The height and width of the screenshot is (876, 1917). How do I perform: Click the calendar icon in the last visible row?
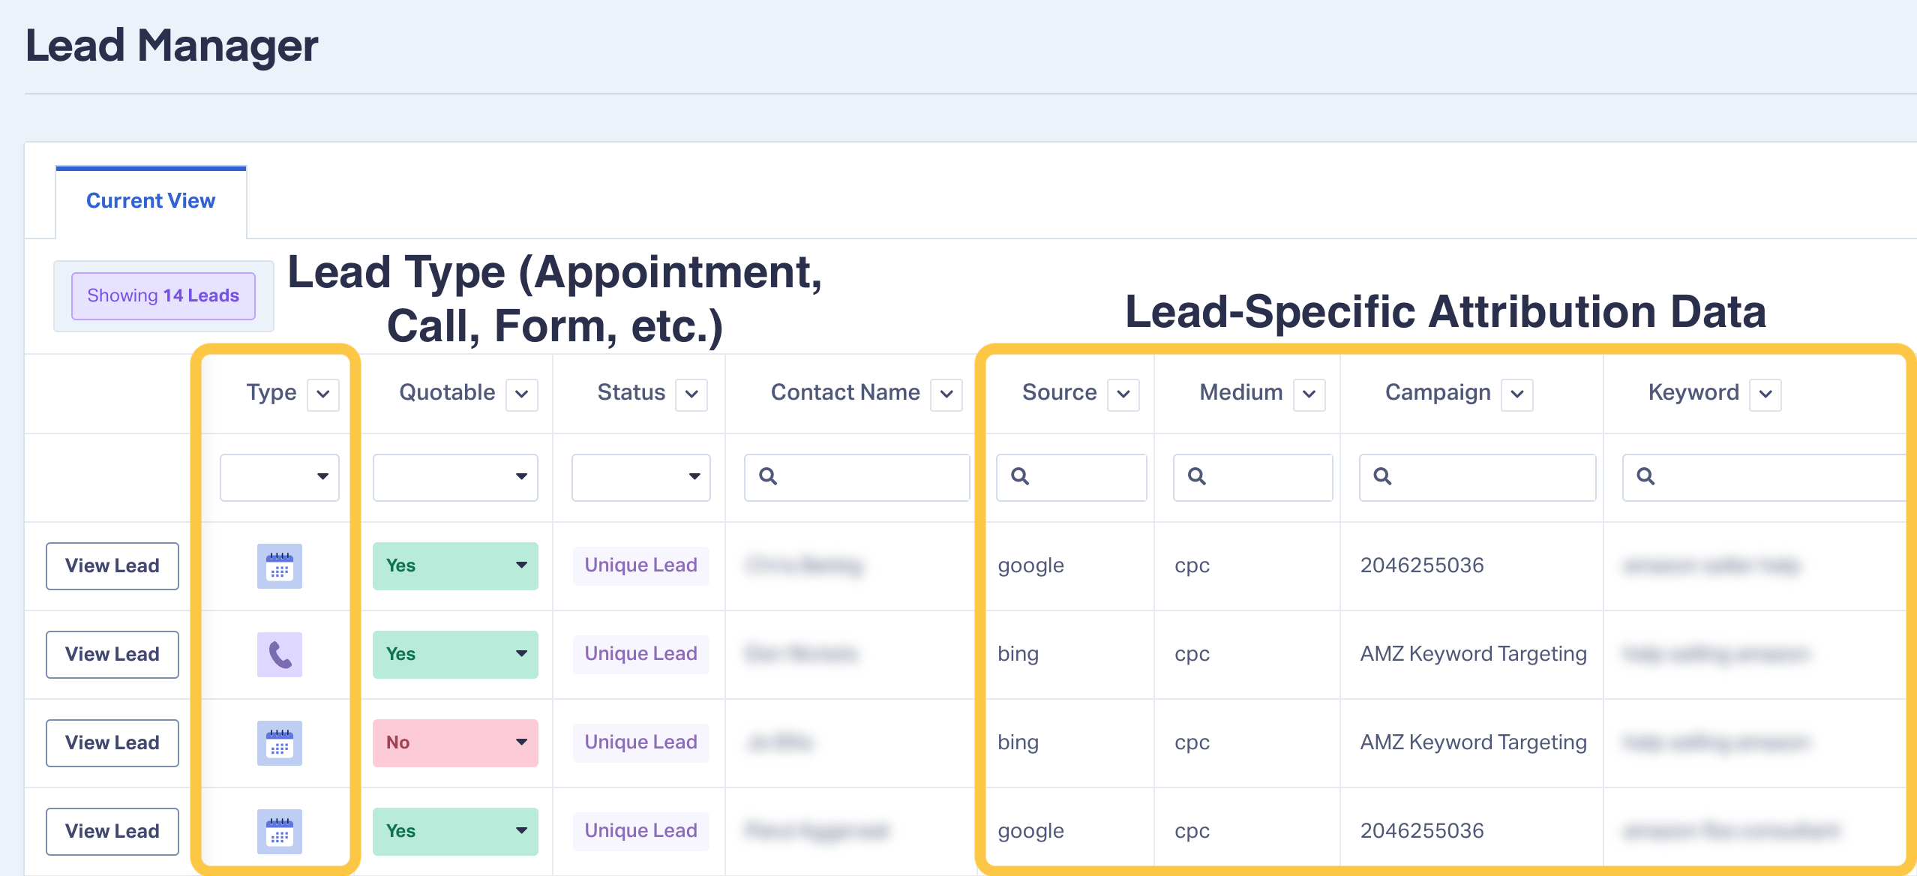(279, 832)
